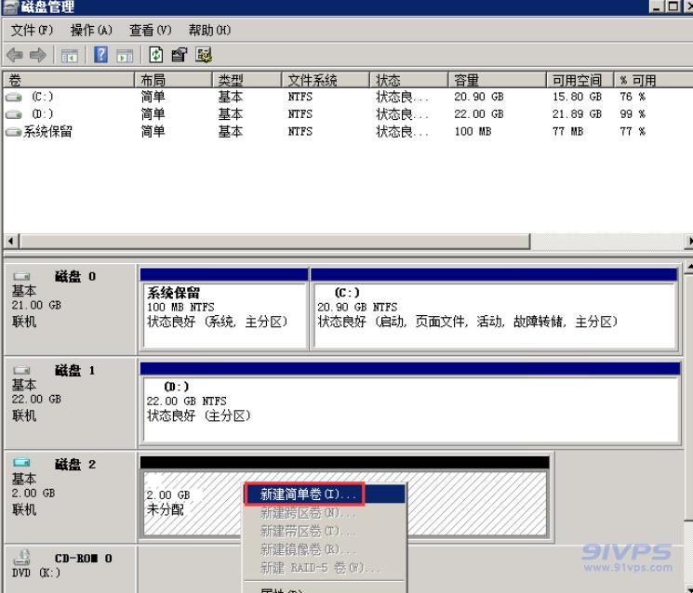Click the disk settings toolbar icon

204,55
